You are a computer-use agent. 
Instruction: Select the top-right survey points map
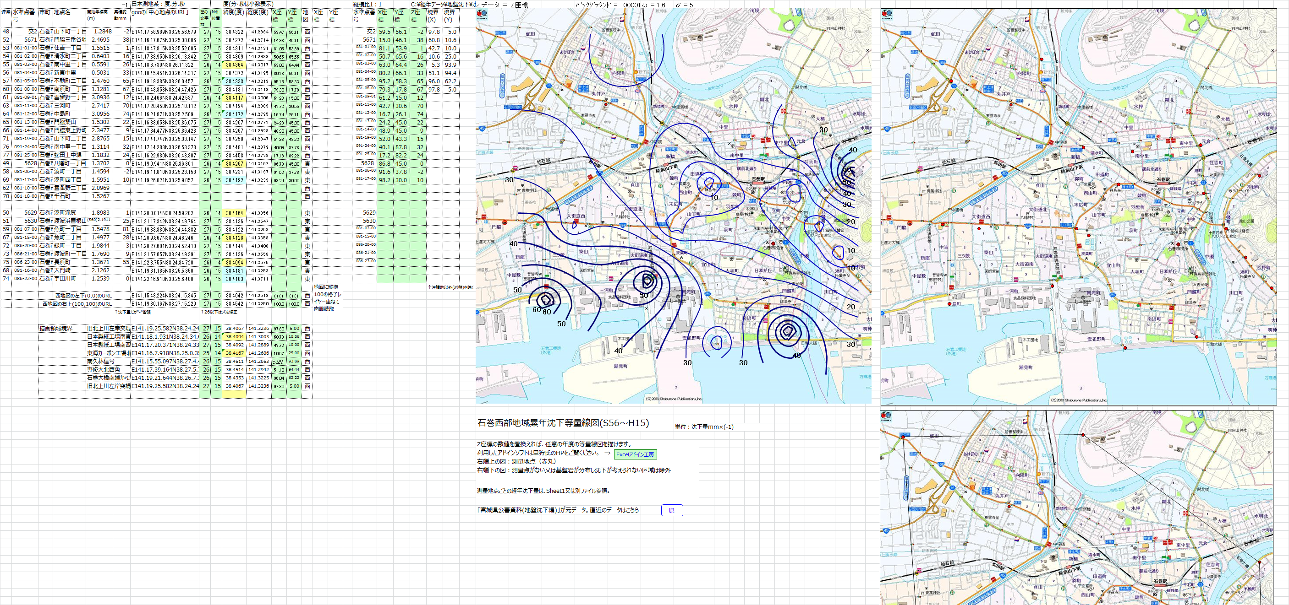(1079, 207)
